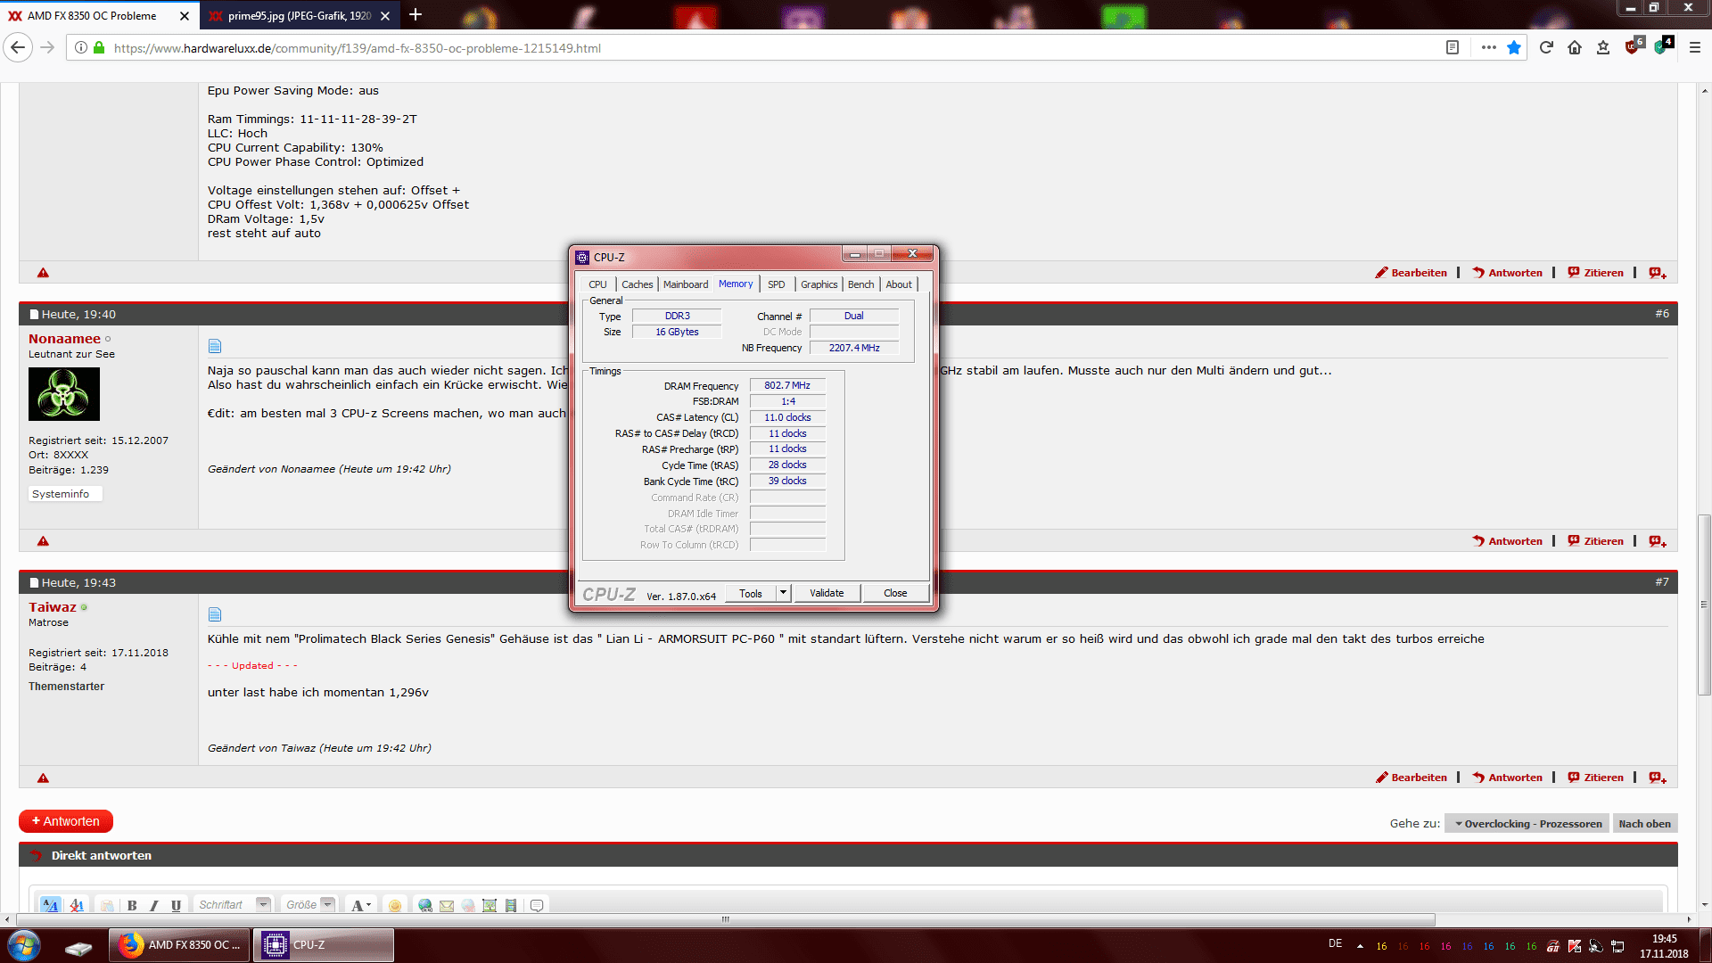Click the bold formatting button in editor
The height and width of the screenshot is (963, 1712).
[132, 905]
